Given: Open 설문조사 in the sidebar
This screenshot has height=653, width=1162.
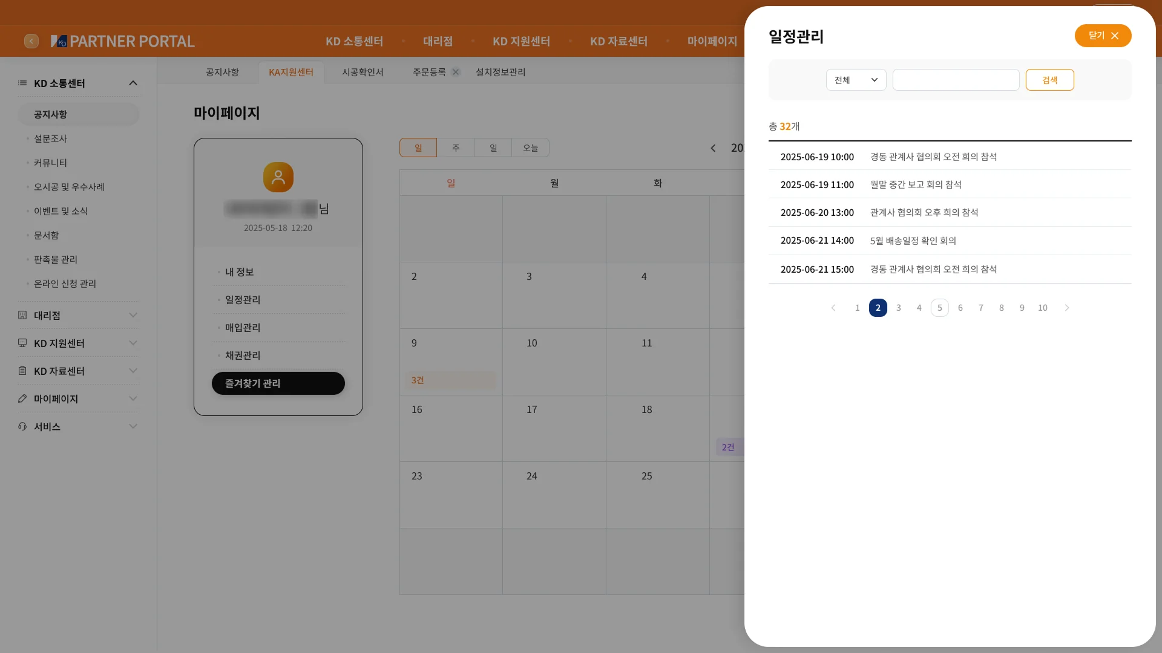Looking at the screenshot, I should tap(50, 138).
